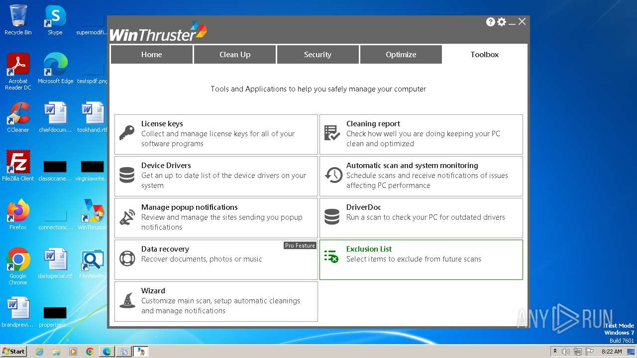Click network tray icon
This screenshot has height=358, width=637.
click(x=578, y=352)
